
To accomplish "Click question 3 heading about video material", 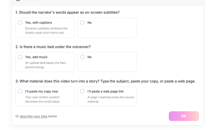I will coord(106,81).
